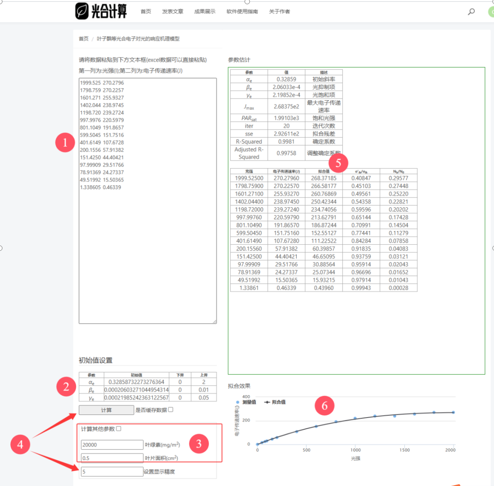Enable the 是否缓存数据 checkbox
This screenshot has width=494, height=486.
click(170, 409)
